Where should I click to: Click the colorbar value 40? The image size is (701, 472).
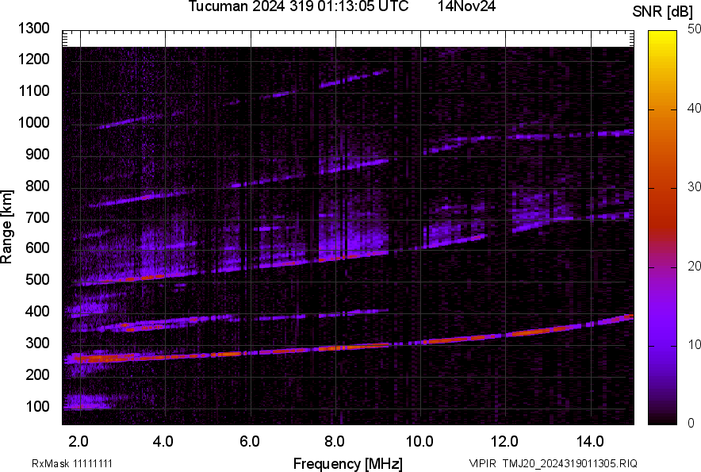click(694, 108)
